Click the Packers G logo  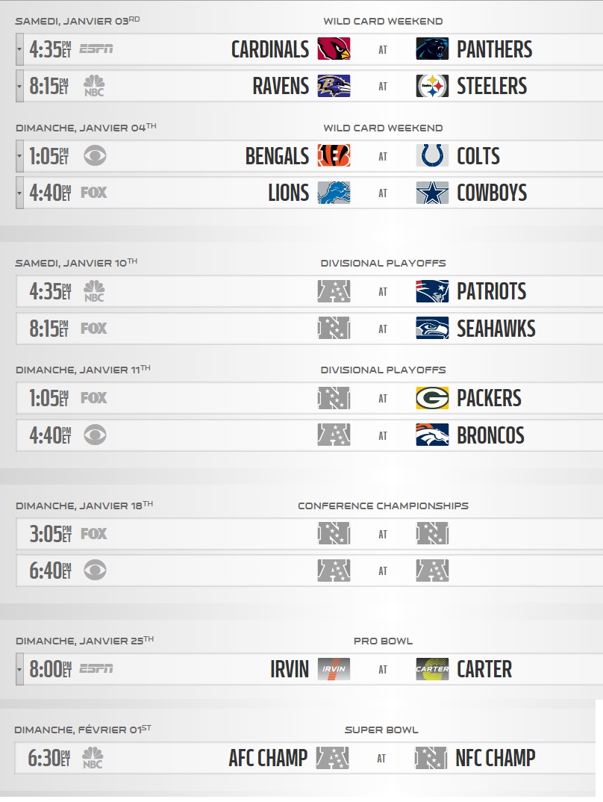click(x=432, y=398)
